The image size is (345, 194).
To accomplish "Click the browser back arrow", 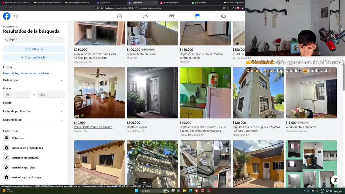I will coord(3,8).
